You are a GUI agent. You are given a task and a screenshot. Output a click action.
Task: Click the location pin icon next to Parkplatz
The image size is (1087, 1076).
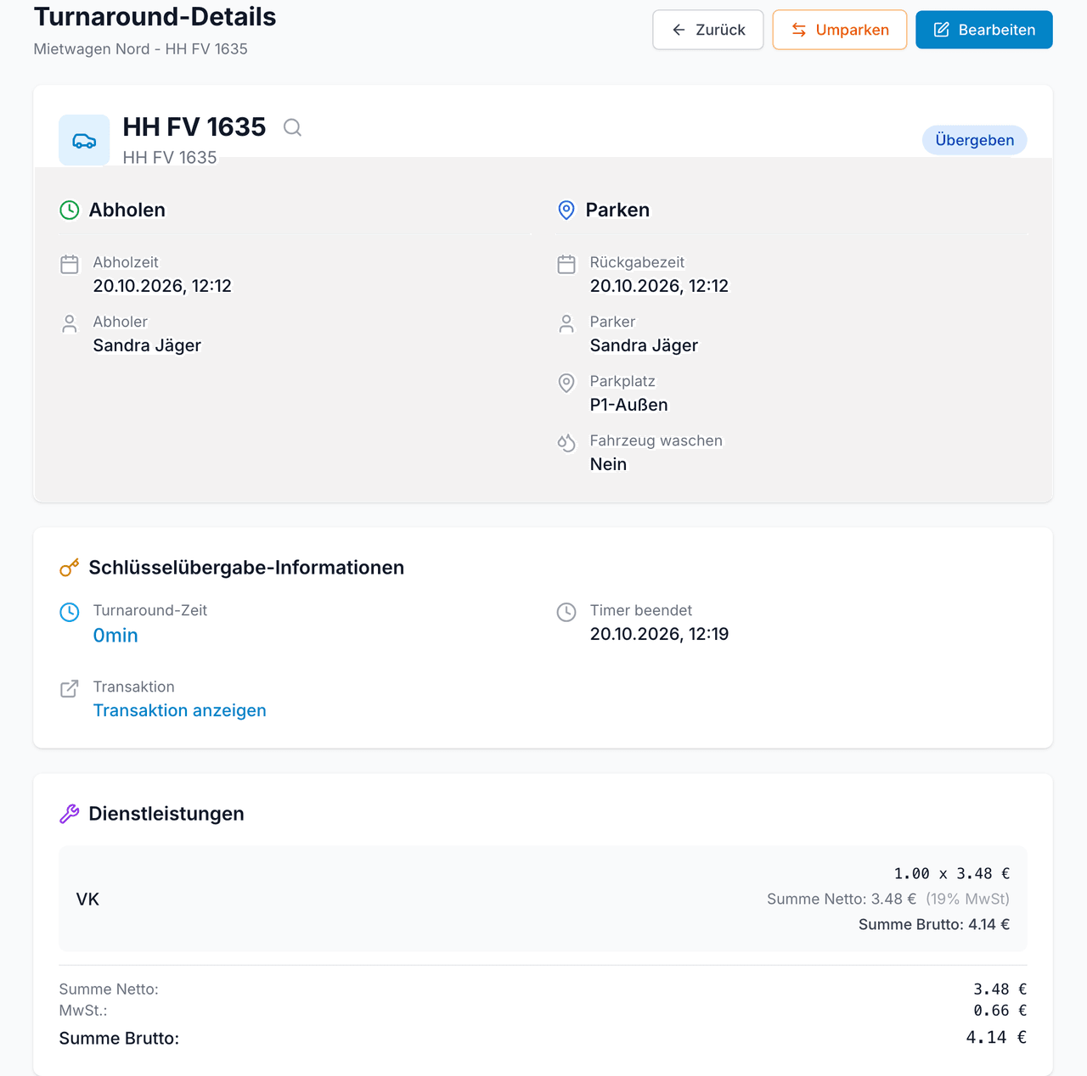point(566,383)
